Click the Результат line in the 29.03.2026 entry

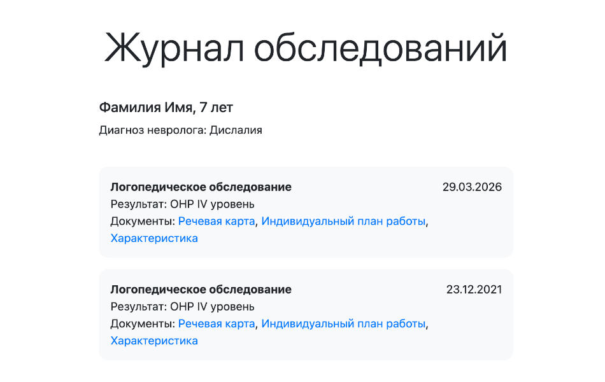[x=183, y=204]
